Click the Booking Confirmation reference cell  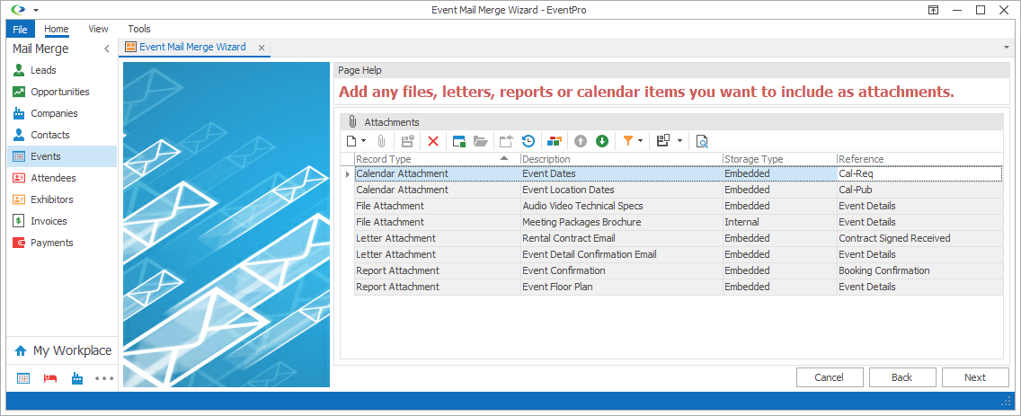pyautogui.click(x=919, y=270)
